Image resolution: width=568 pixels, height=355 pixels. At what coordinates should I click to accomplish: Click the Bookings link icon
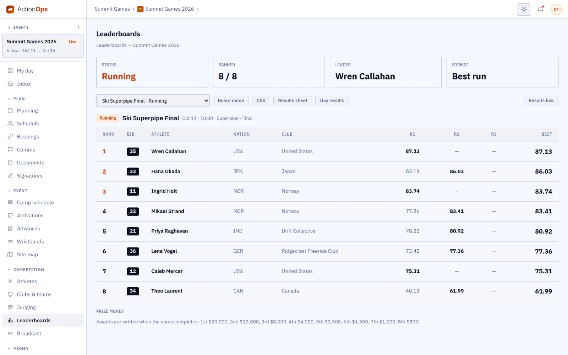[10, 137]
